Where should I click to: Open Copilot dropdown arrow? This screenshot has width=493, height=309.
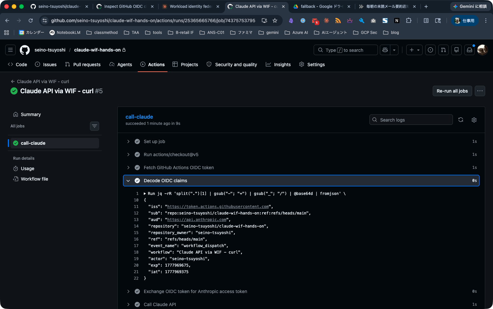394,50
